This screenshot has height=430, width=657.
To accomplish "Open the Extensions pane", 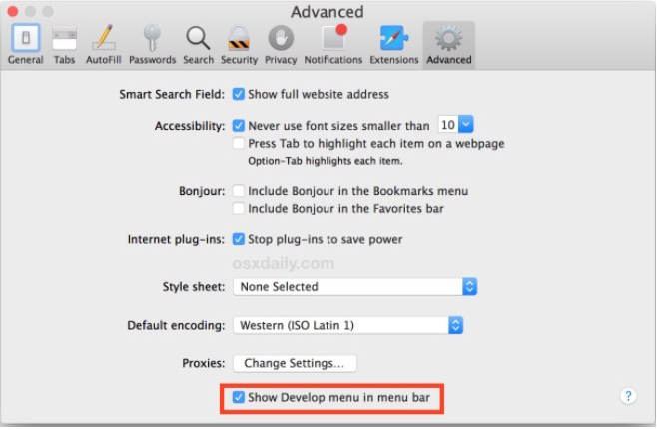I will click(393, 45).
